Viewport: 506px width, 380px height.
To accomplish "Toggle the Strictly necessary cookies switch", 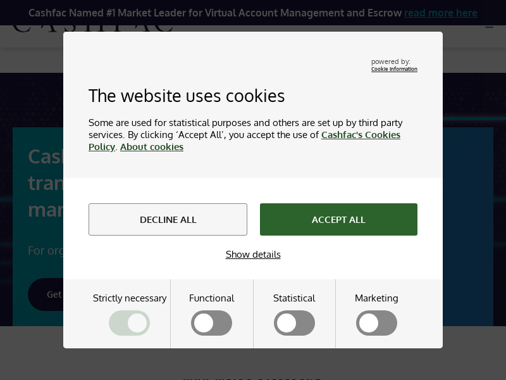I will pyautogui.click(x=130, y=323).
